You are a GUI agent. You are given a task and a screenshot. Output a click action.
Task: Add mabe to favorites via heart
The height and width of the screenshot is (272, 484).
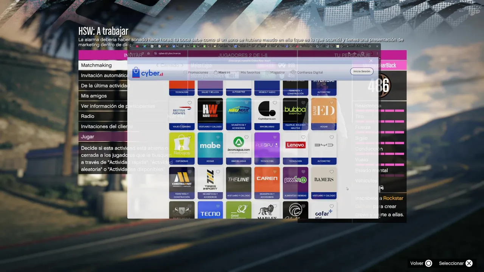tap(218, 137)
